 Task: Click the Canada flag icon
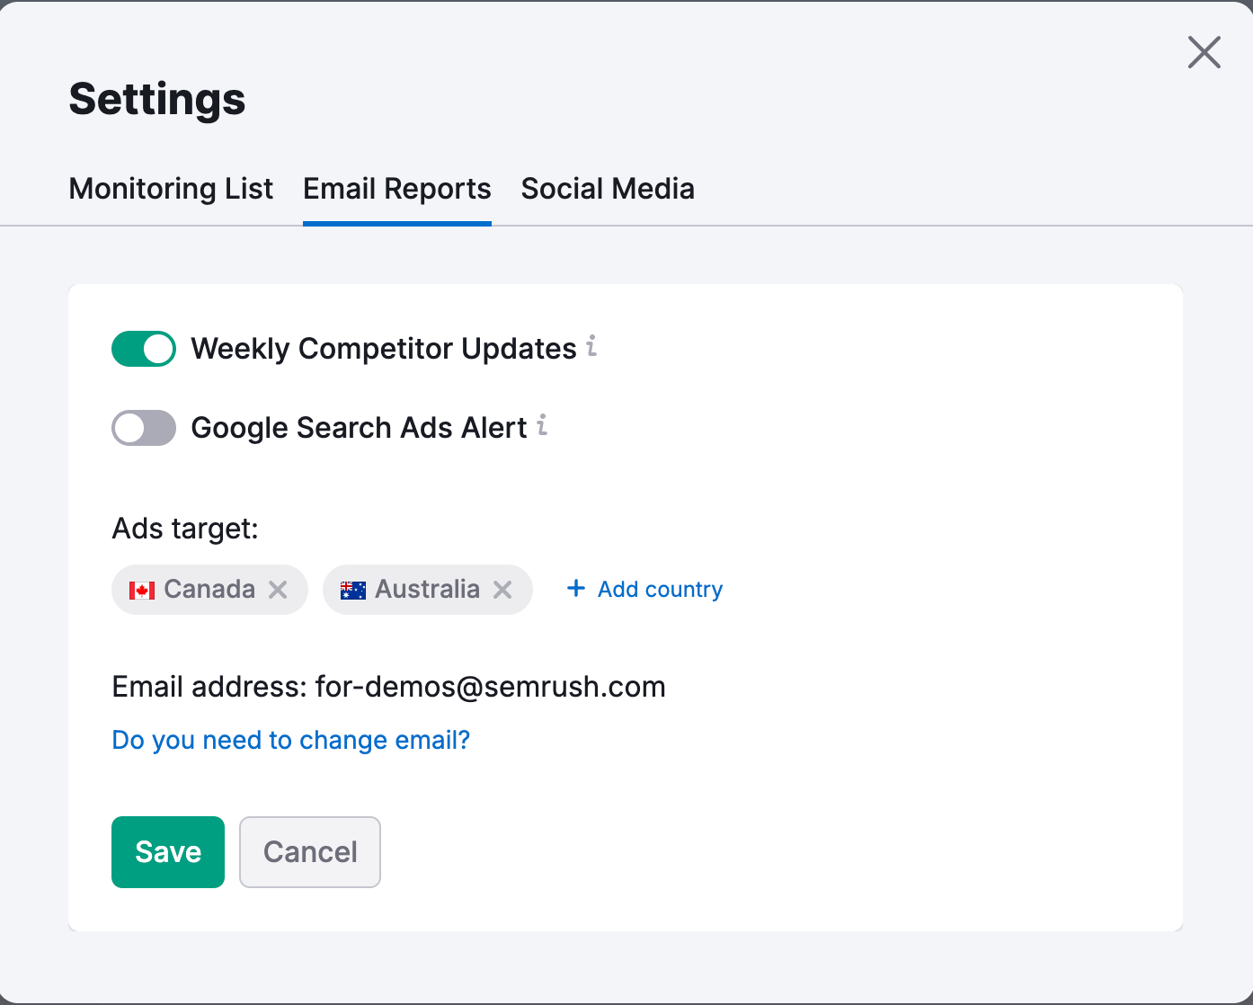coord(142,590)
